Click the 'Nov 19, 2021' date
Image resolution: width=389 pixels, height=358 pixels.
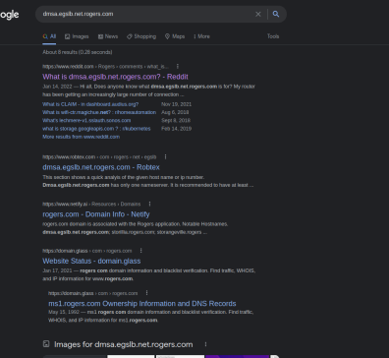click(176, 104)
